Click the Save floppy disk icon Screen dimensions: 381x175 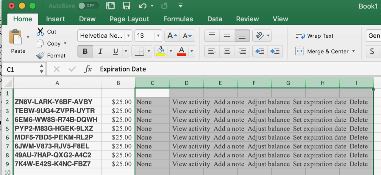coord(127,6)
